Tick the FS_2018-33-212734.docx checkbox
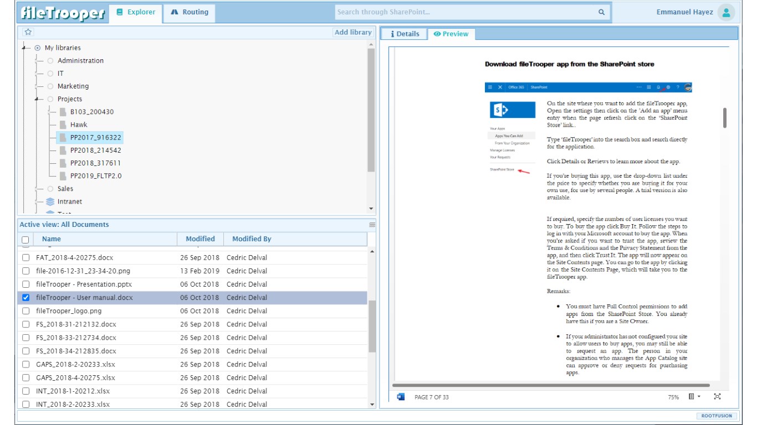 click(x=25, y=338)
